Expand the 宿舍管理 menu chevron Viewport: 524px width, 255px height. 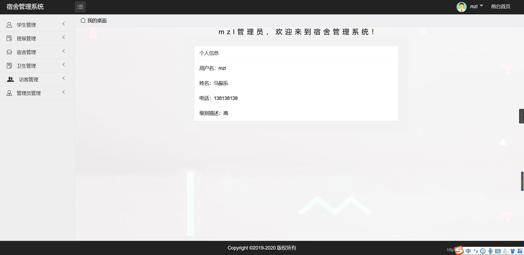pos(64,51)
